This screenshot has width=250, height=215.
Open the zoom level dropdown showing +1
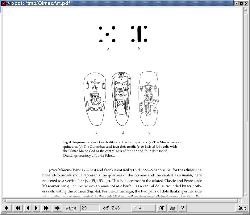pyautogui.click(x=143, y=208)
